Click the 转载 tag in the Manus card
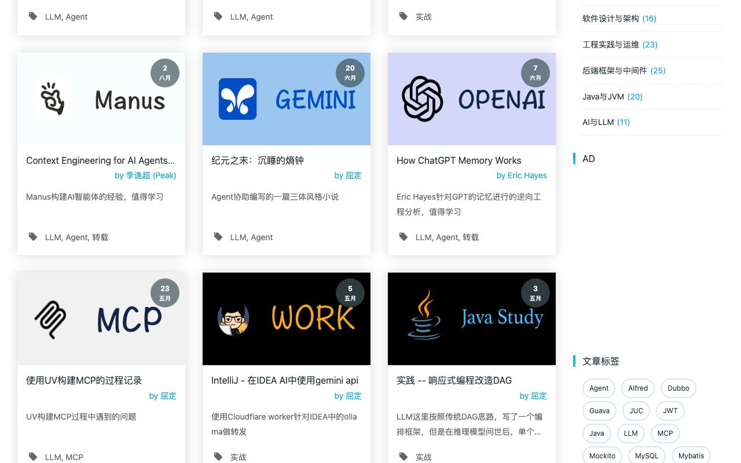 click(x=100, y=237)
